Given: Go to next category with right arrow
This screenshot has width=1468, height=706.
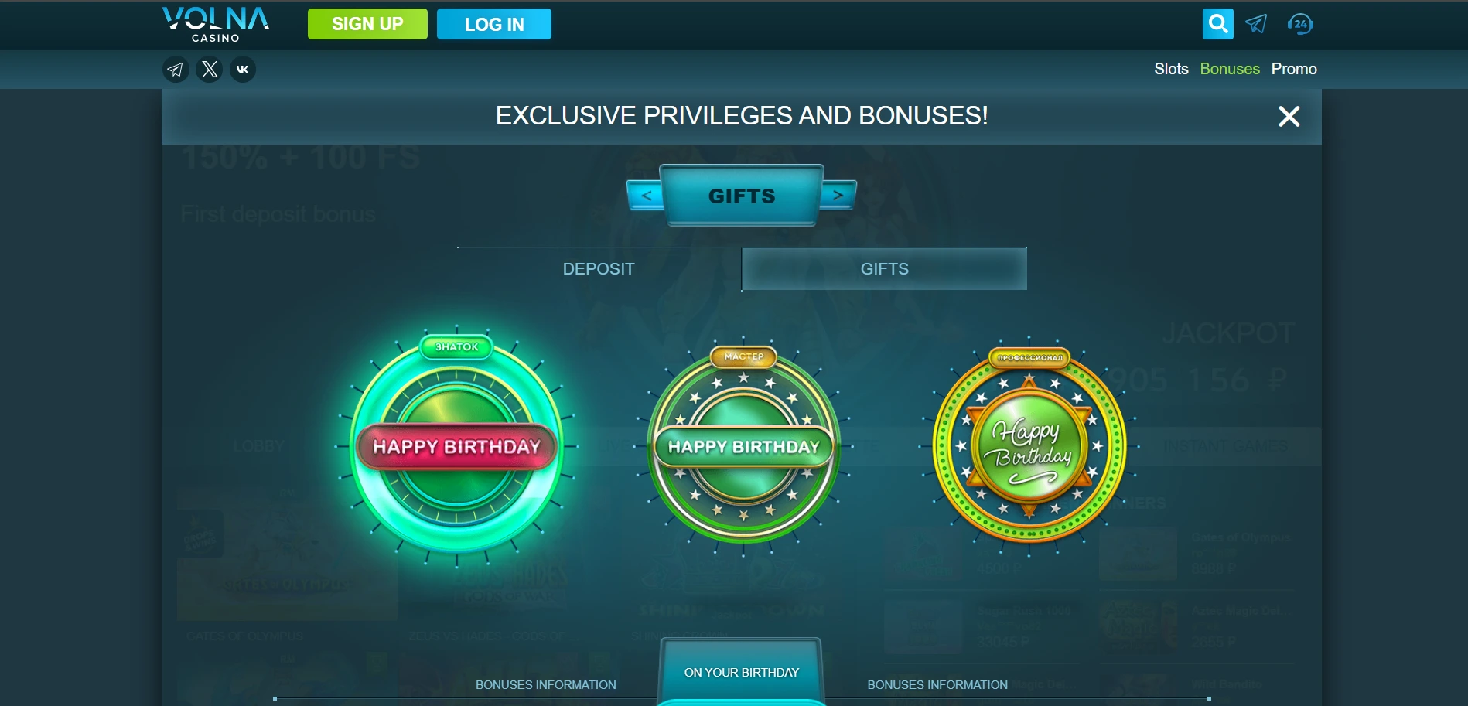Looking at the screenshot, I should [838, 195].
